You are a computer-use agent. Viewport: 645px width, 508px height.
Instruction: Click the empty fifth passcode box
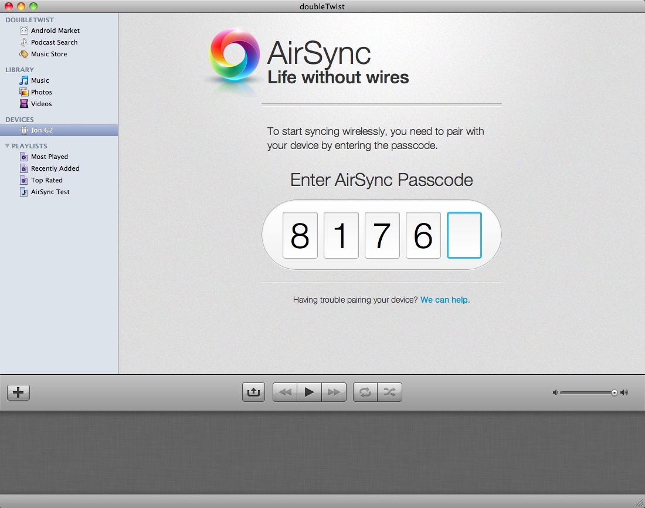[x=464, y=235]
